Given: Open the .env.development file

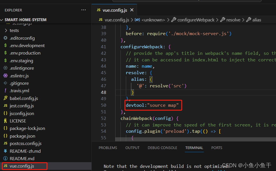Looking at the screenshot, I should (x=27, y=46).
